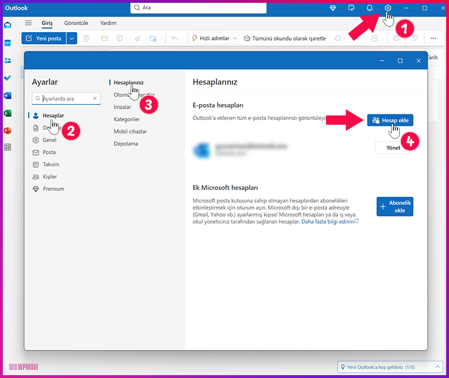This screenshot has height=378, width=449.
Task: Open the toolbar's more options ellipsis
Action: pos(433,38)
